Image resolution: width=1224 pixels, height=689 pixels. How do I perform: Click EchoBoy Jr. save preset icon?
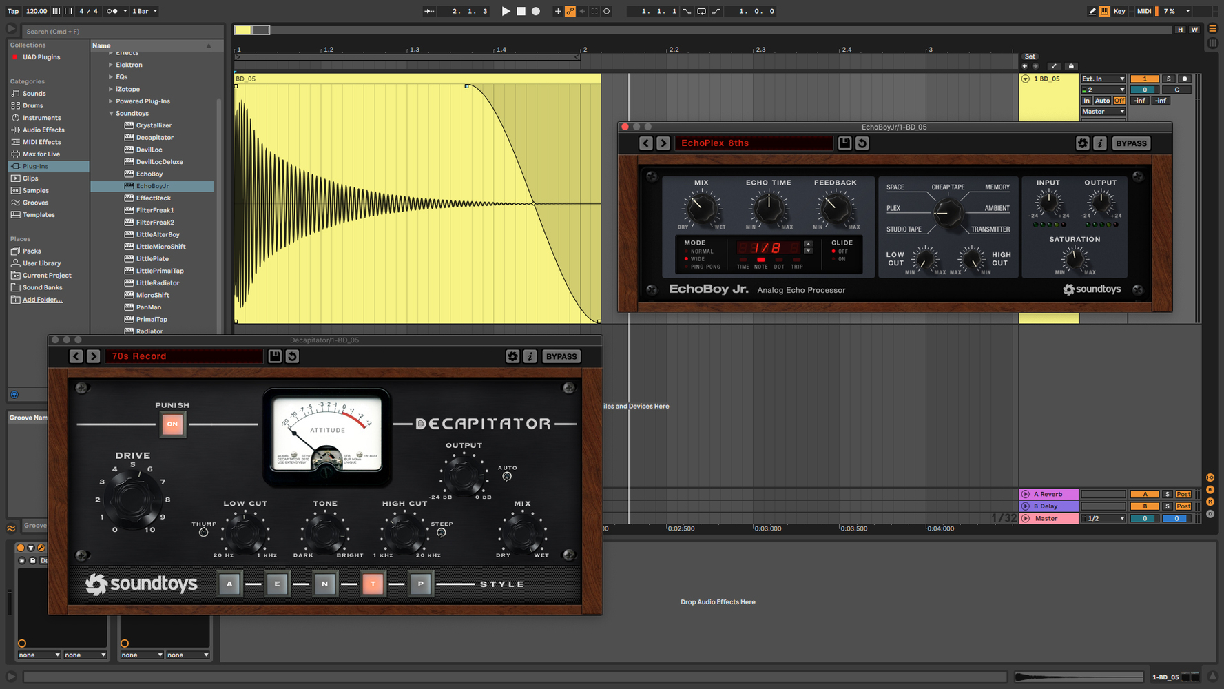pos(844,143)
